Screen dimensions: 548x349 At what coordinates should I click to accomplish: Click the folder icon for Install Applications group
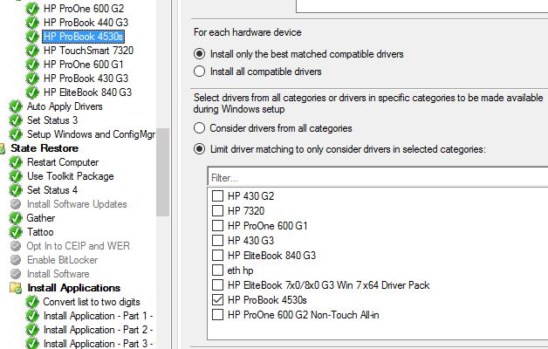click(15, 288)
